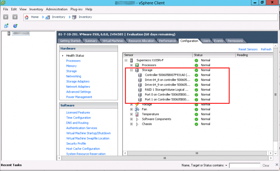The height and width of the screenshot is (171, 280).
Task: Open the Security Profile link
Action: tap(76, 143)
